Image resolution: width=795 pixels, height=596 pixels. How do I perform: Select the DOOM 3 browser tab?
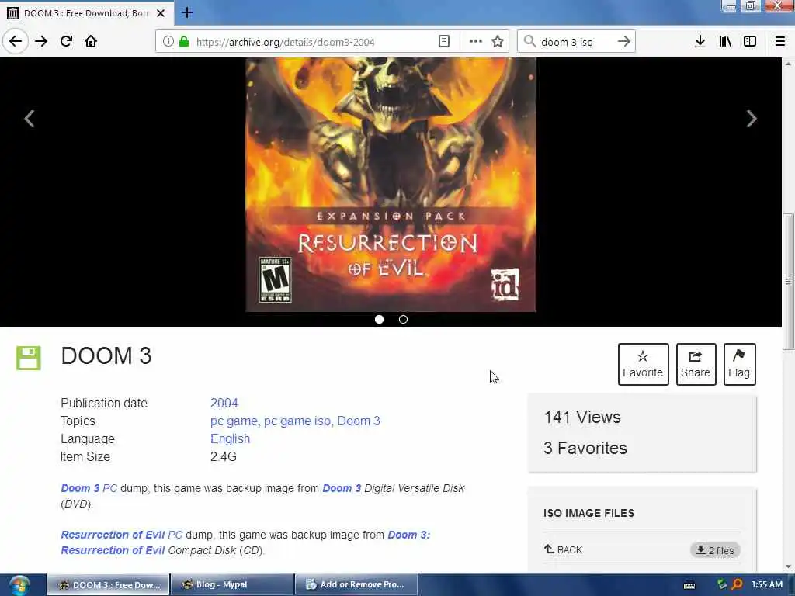point(87,13)
